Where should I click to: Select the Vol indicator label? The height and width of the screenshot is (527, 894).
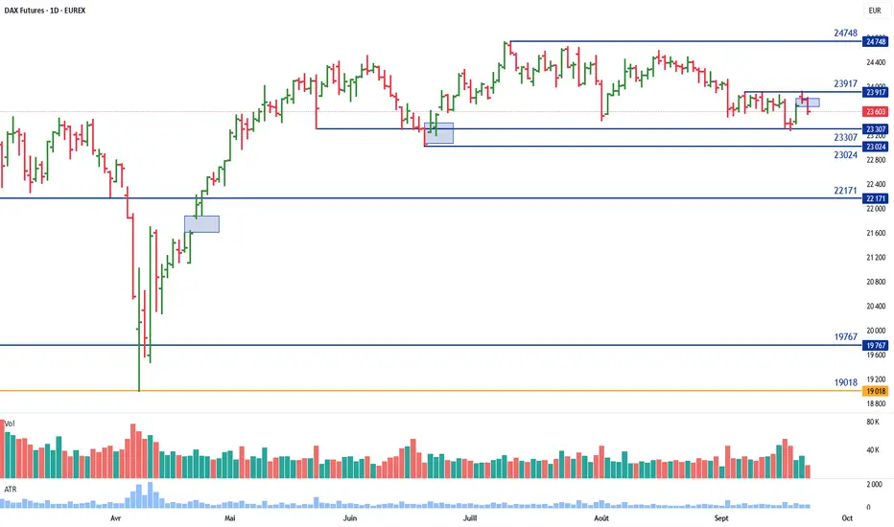(10, 423)
